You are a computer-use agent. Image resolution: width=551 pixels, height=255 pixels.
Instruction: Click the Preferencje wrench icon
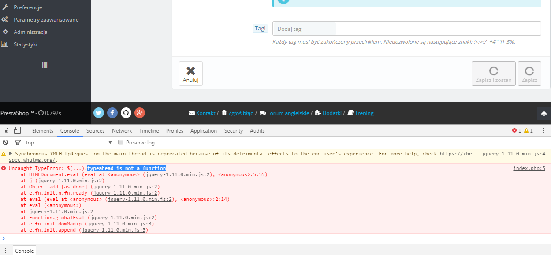point(5,7)
